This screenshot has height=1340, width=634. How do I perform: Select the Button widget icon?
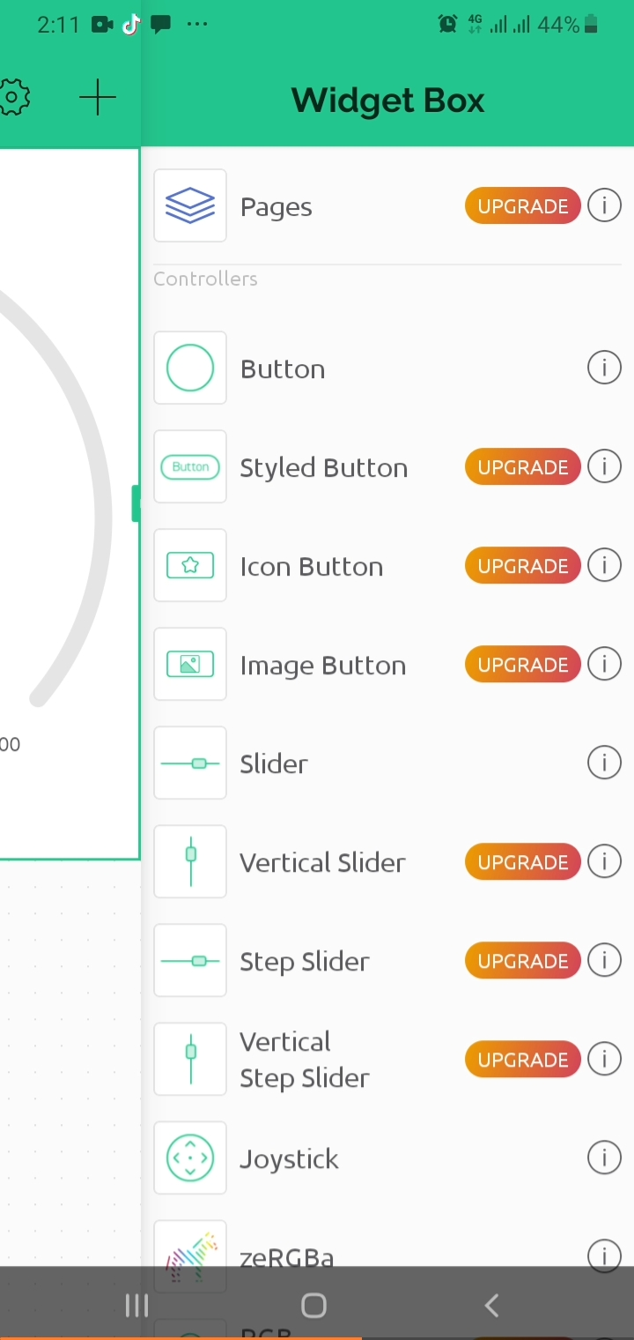(190, 368)
